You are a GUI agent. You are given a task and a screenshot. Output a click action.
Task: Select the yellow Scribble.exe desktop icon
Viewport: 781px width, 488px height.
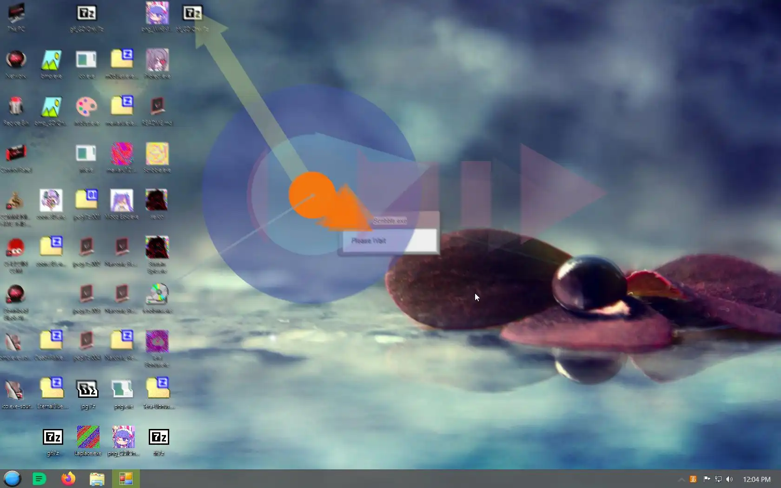tap(157, 153)
